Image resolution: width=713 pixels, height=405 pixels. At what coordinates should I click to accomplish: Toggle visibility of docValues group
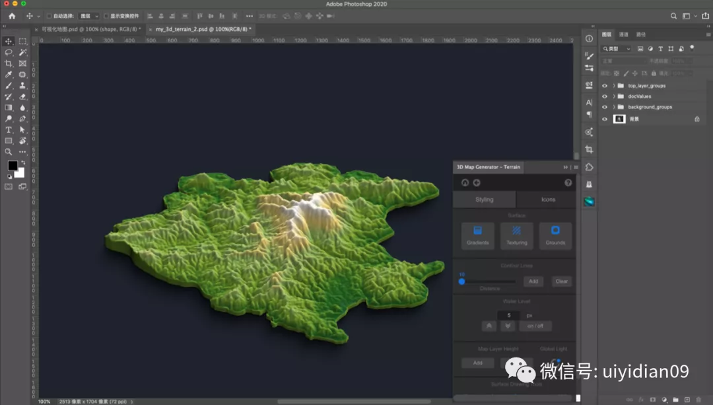[x=604, y=96]
